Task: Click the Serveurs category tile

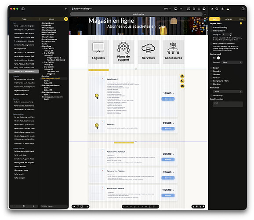Action: (149, 52)
